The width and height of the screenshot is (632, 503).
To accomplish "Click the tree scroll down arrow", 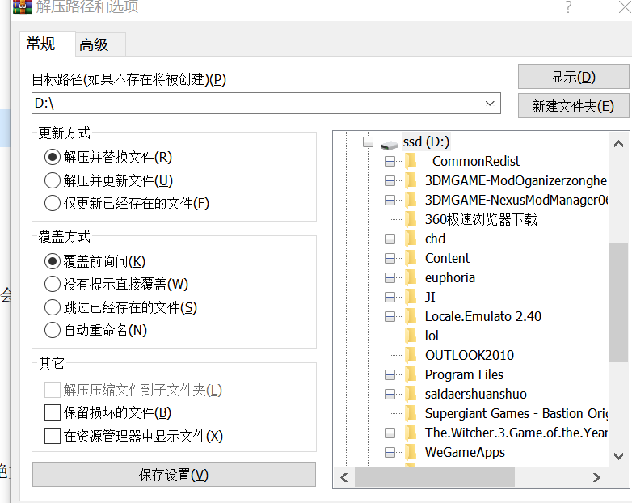I will (618, 456).
